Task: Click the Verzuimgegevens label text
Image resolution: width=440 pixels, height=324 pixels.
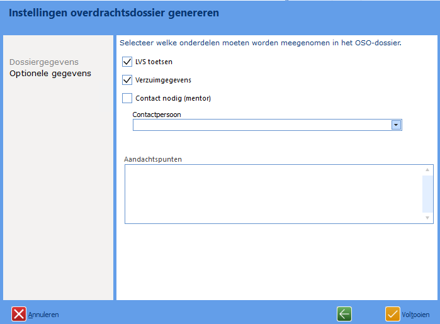Action: pyautogui.click(x=163, y=80)
